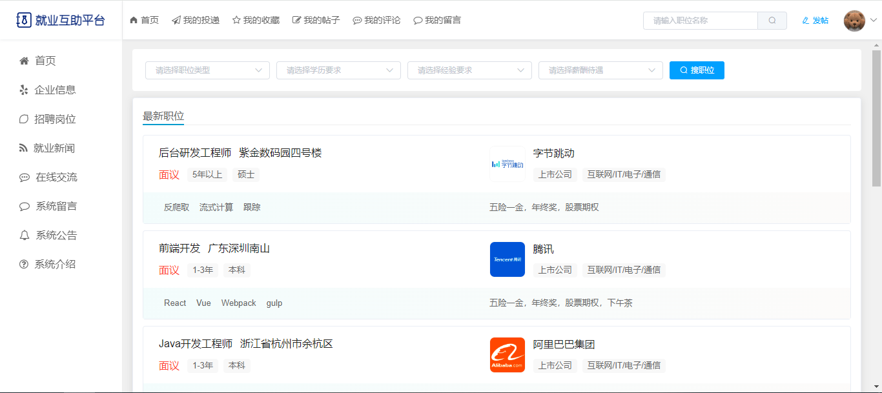The height and width of the screenshot is (393, 882).
Task: Open 我的投递 in the top menu
Action: [x=196, y=21]
